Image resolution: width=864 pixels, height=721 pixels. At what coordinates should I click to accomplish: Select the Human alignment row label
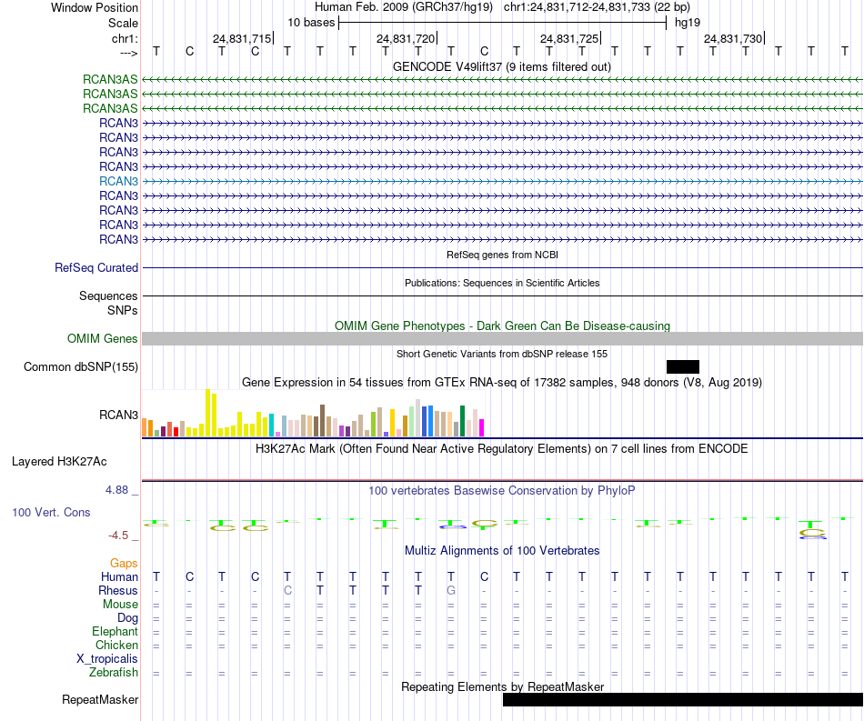pyautogui.click(x=119, y=576)
